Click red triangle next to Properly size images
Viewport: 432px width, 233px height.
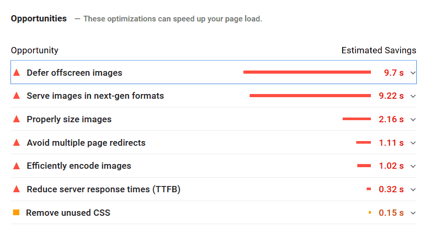(17, 119)
